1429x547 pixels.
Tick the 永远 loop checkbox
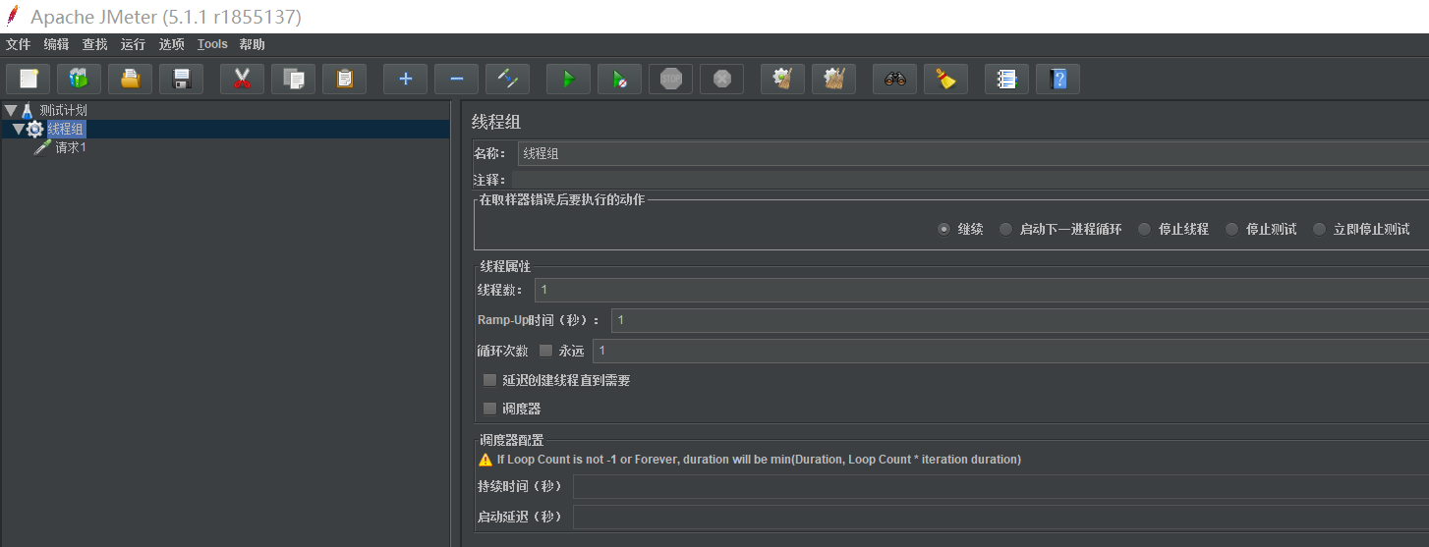(x=545, y=351)
